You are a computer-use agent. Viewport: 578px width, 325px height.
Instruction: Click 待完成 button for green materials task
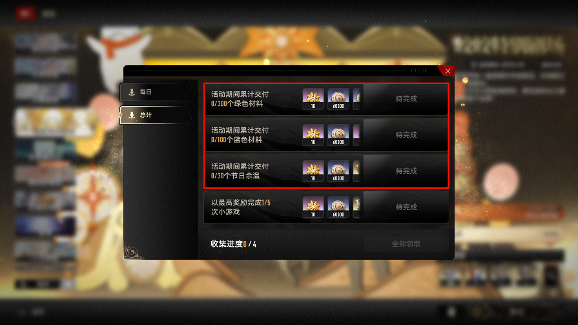pos(406,98)
